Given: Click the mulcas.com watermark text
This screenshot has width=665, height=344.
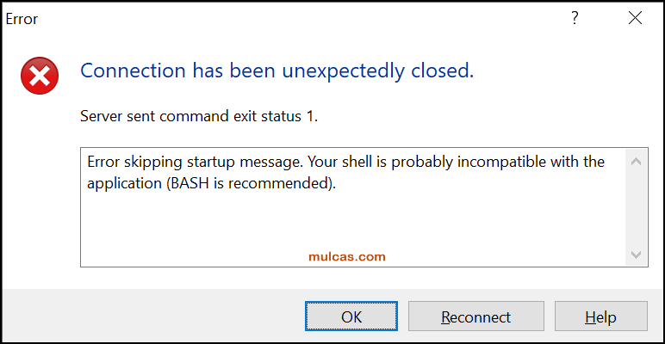Looking at the screenshot, I should [x=347, y=256].
